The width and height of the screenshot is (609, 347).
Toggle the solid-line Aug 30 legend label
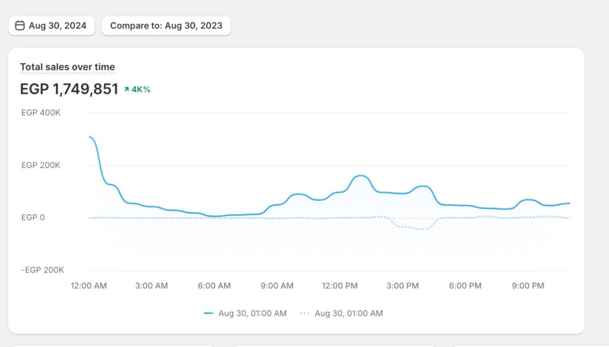252,313
